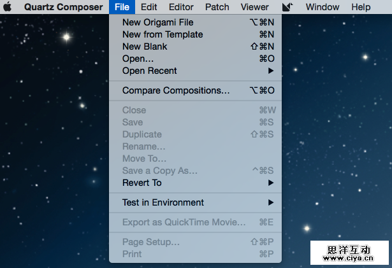Click Page Setup… entry
The width and height of the screenshot is (392, 268).
coord(150,242)
